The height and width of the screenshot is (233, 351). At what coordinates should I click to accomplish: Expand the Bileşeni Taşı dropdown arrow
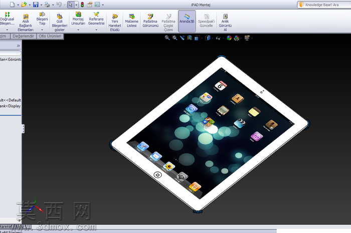(x=42, y=30)
